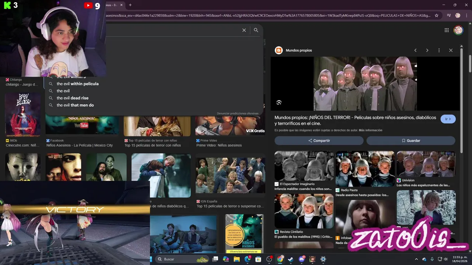
Task: Click the page vertical scrollbar
Action: pyautogui.click(x=470, y=63)
